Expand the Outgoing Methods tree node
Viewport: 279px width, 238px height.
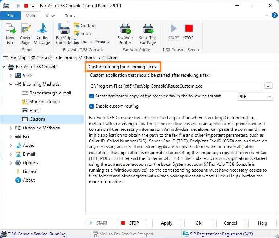point(11,128)
